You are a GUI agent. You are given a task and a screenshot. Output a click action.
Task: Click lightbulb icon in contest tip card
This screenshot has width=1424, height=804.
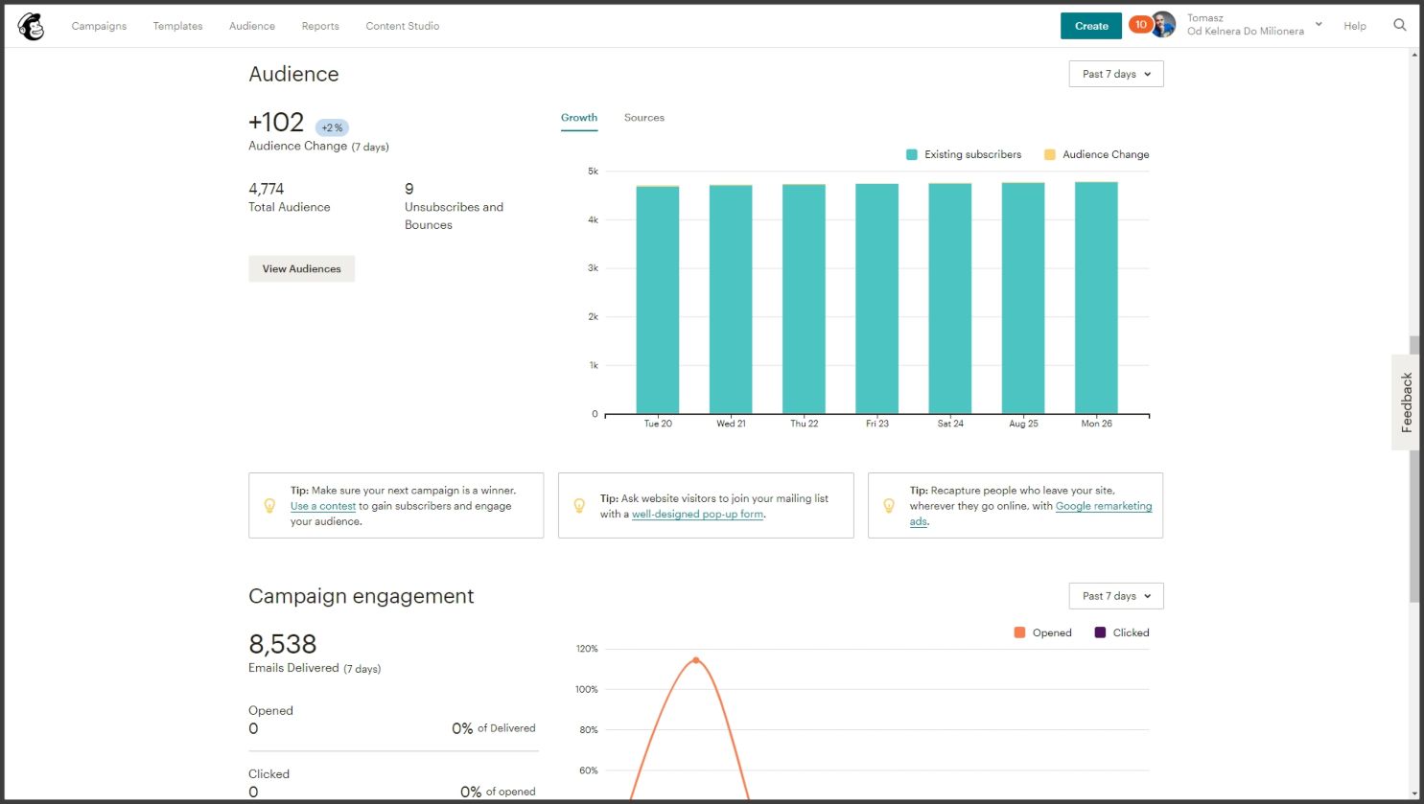(x=269, y=505)
